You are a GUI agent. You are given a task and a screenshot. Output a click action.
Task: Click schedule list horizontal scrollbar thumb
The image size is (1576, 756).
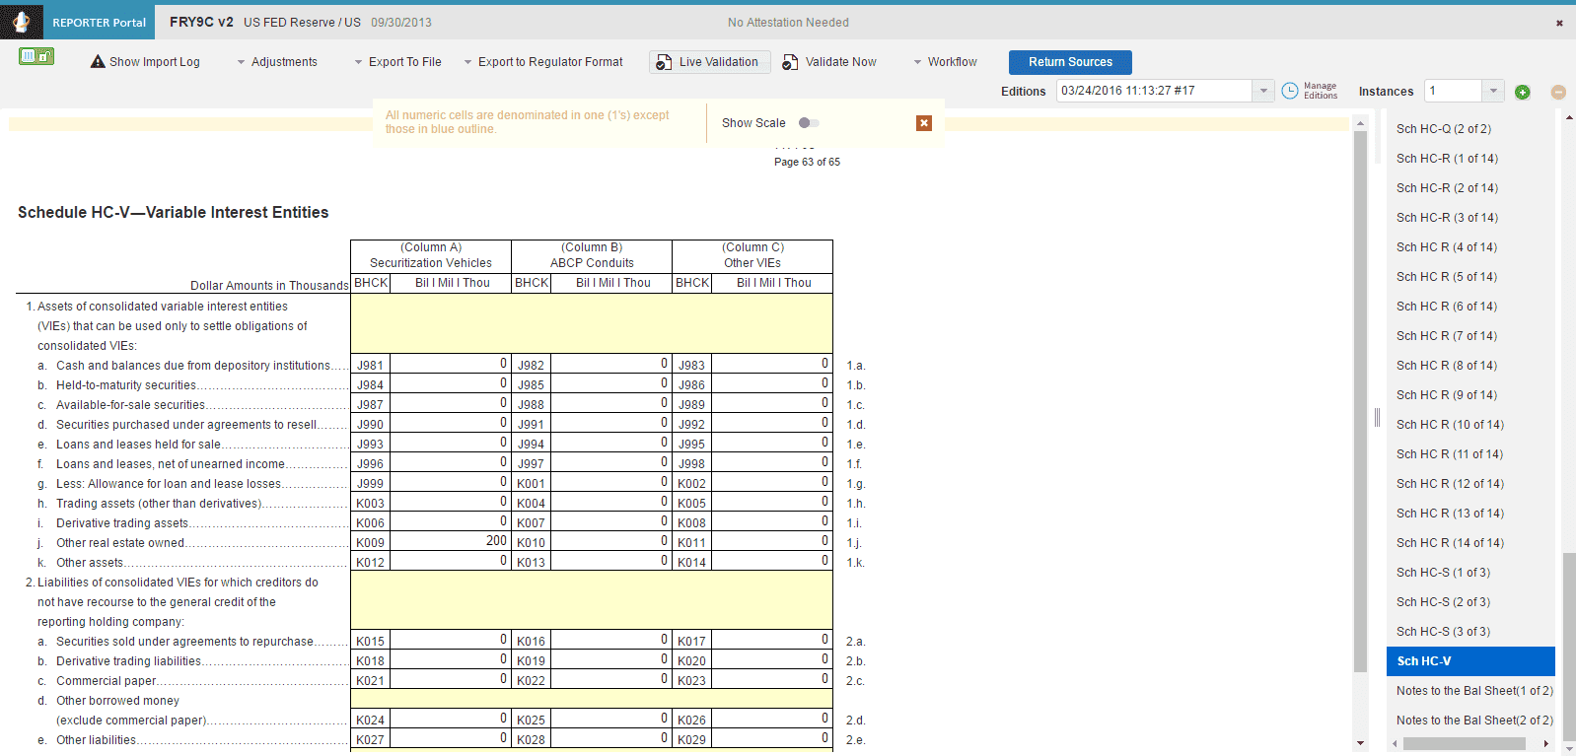1464,744
